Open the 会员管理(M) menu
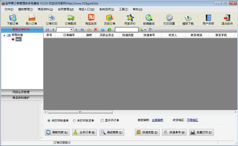 (66, 9)
